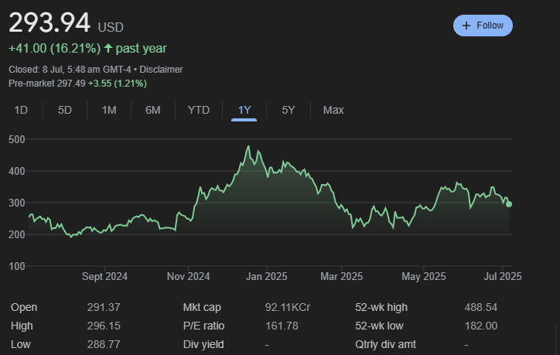Viewport: 560px width, 355px height.
Task: Click the Mar 2025 axis label
Action: [x=341, y=276]
